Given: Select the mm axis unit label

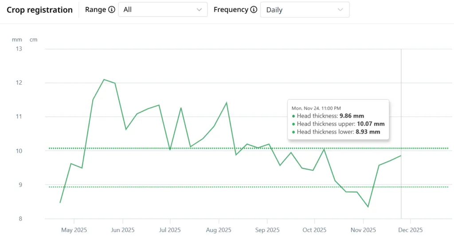Looking at the screenshot, I should tap(17, 39).
